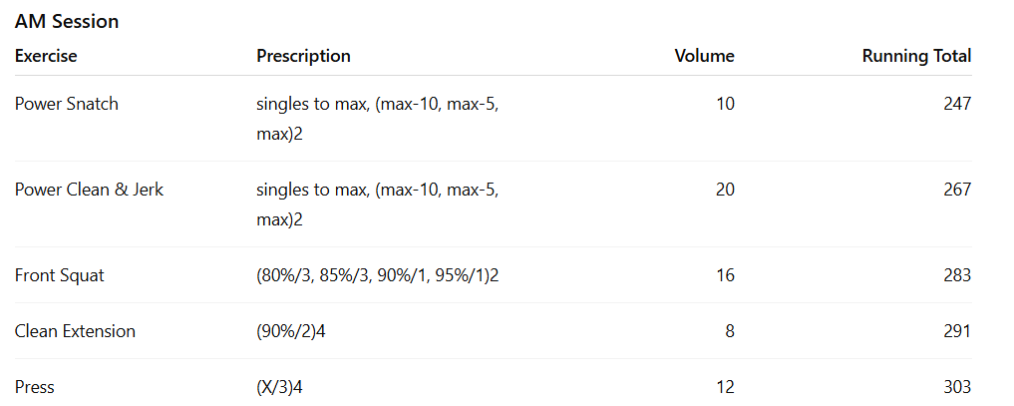Click the Exercise column header

(46, 56)
